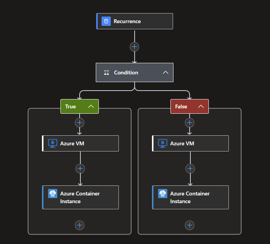Add action at end of True branch
Screen dimensions: 270x244
pyautogui.click(x=80, y=225)
